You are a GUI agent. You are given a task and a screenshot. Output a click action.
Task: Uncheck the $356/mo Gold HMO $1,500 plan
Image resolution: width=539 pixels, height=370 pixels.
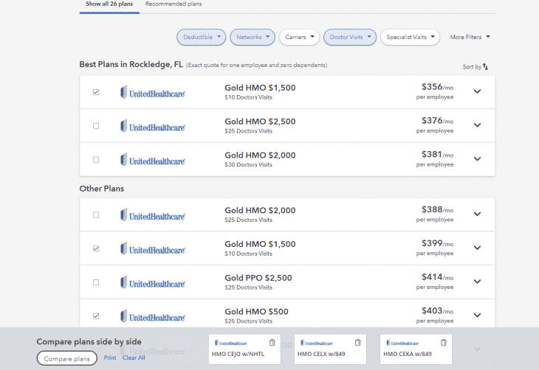click(x=96, y=92)
